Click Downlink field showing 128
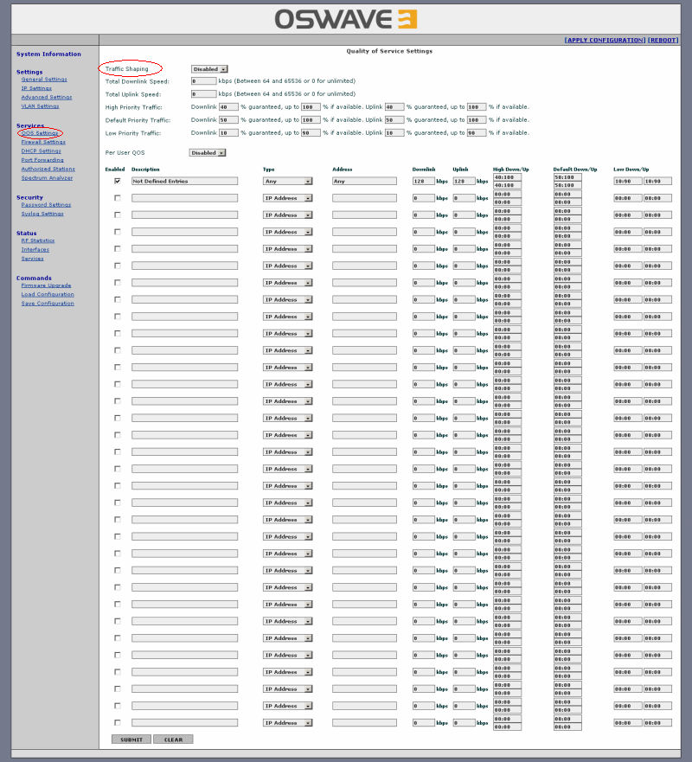This screenshot has width=692, height=762. (423, 181)
